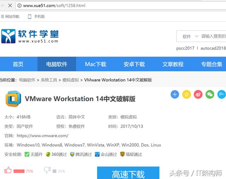Click the 国产软件 type text
Screen dimensions: 226x179
pos(25,126)
